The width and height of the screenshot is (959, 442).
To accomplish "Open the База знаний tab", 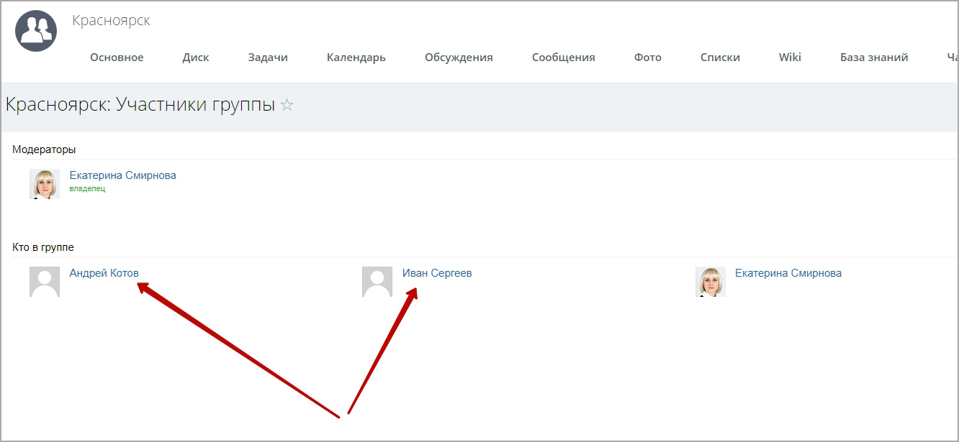I will (x=874, y=57).
